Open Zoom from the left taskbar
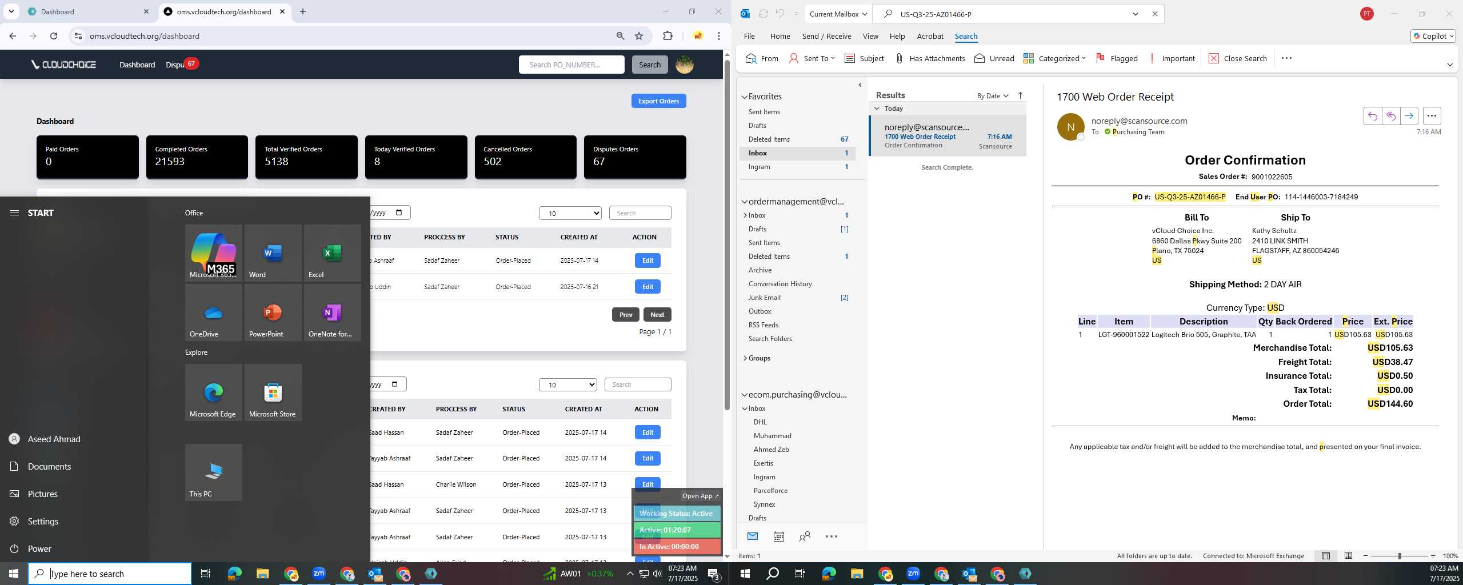 319,574
